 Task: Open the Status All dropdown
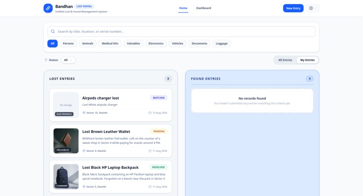[x=68, y=60]
